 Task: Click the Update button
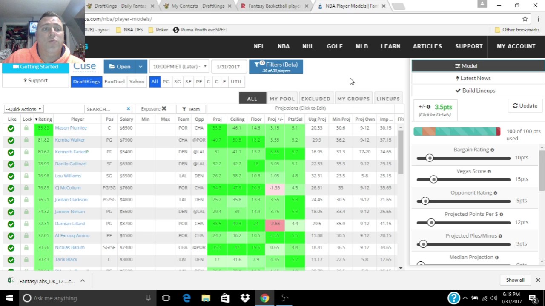point(525,106)
